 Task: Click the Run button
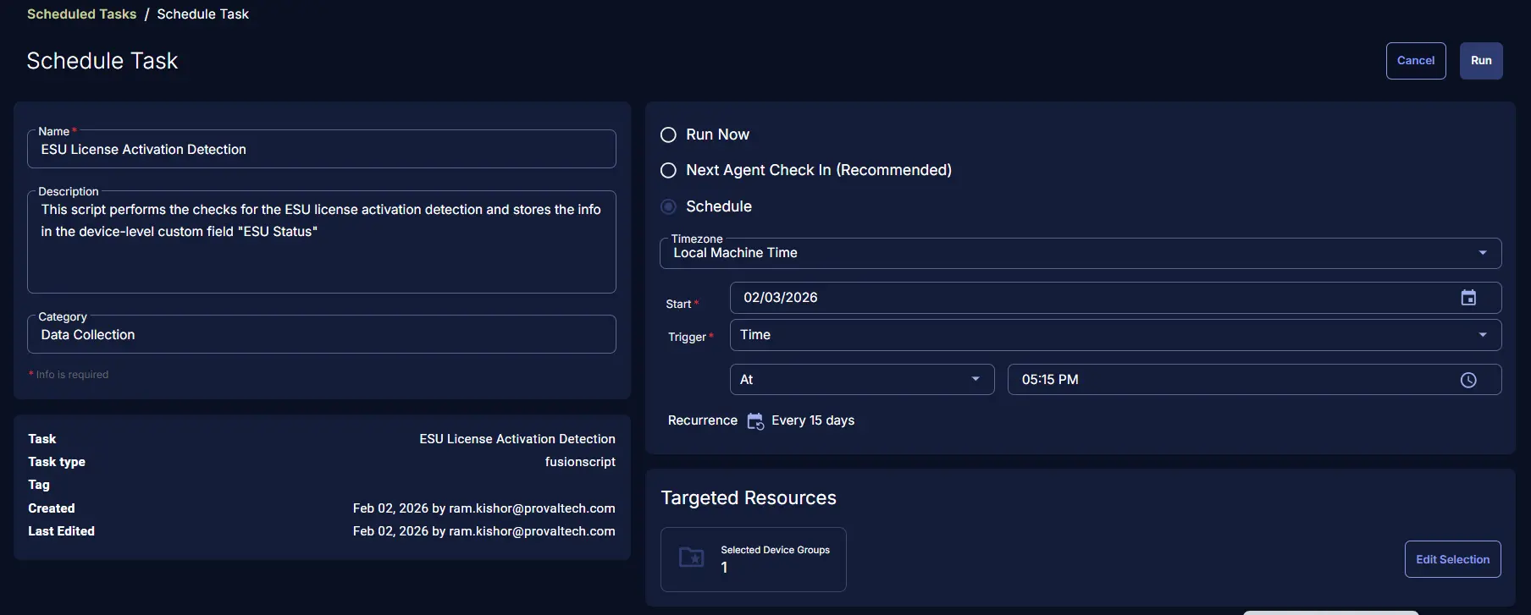coord(1480,61)
